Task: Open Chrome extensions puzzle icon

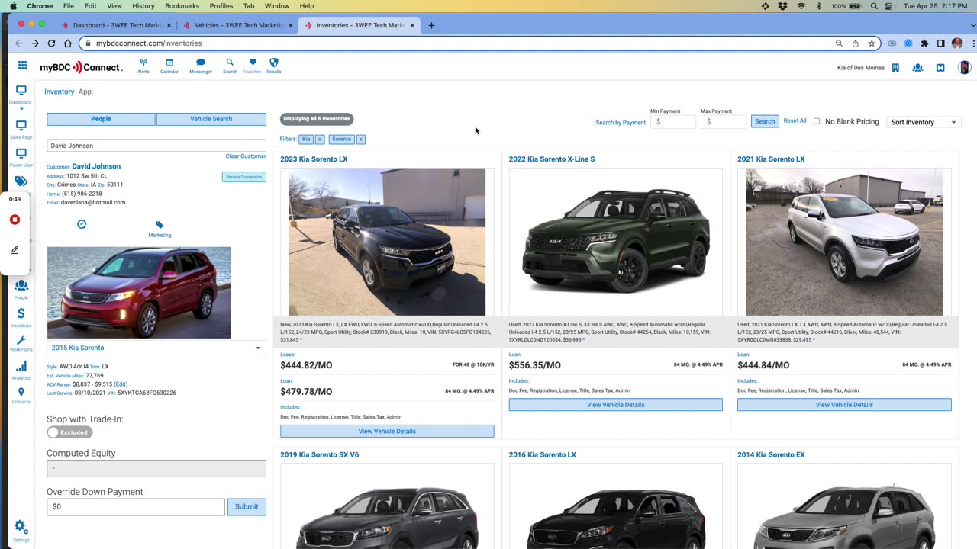Action: [x=924, y=43]
